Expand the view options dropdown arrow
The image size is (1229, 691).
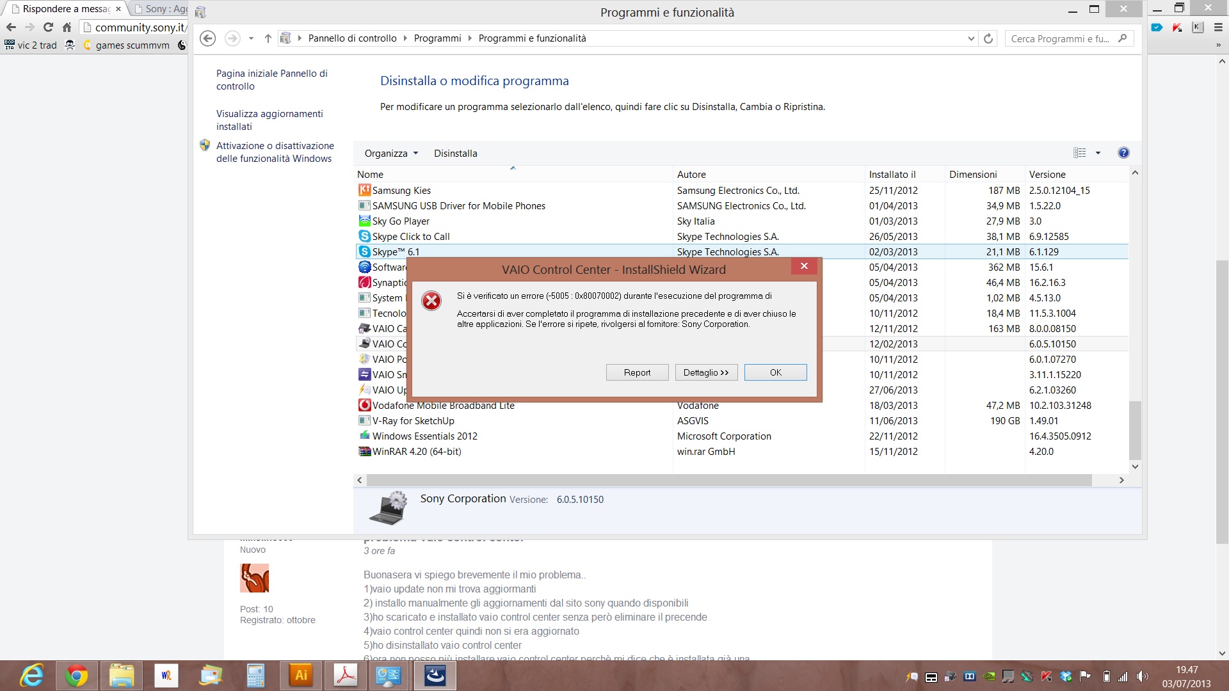pos(1098,153)
